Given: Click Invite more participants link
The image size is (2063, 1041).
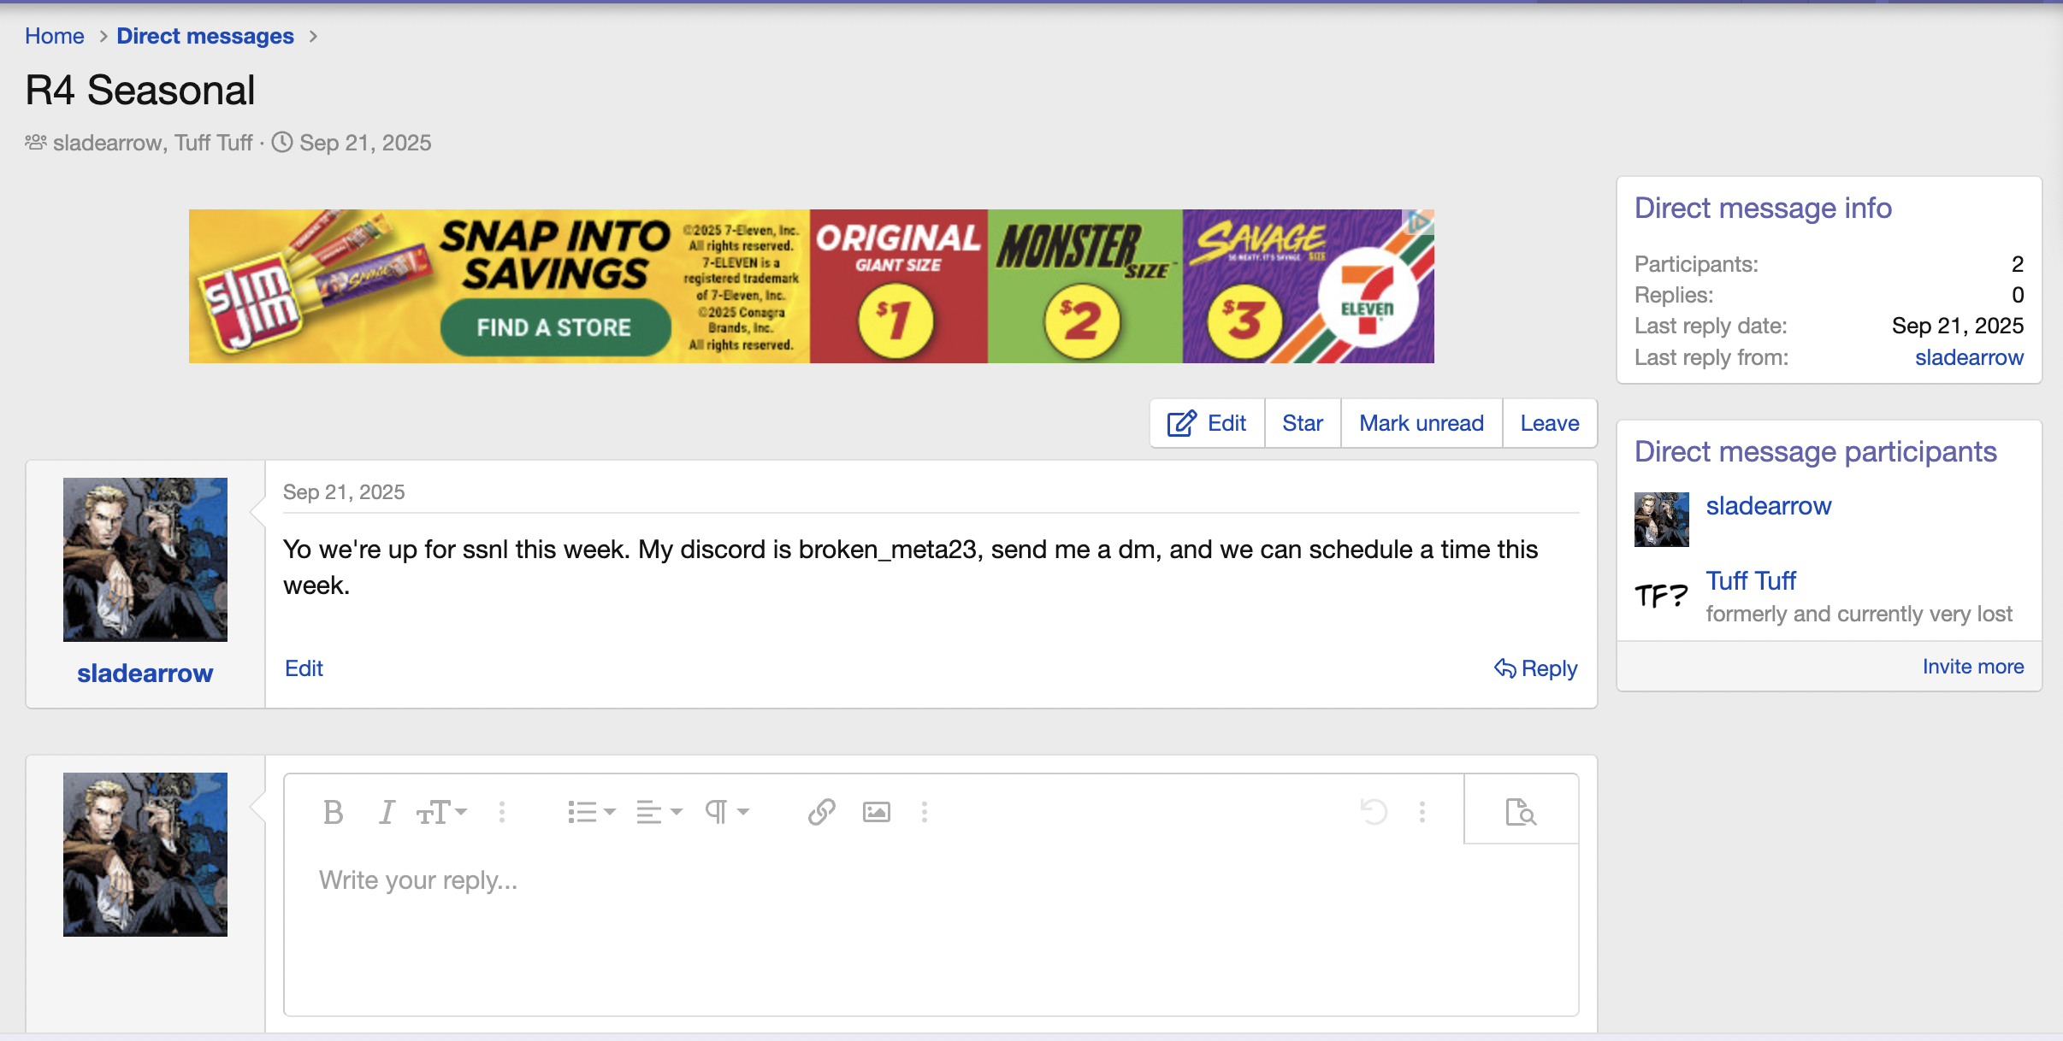Looking at the screenshot, I should point(1972,667).
